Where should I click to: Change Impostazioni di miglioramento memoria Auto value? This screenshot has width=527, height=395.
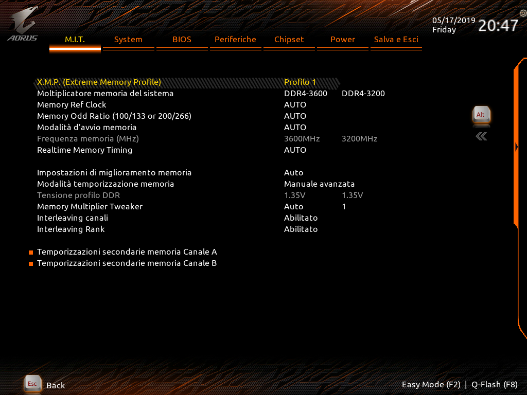pyautogui.click(x=293, y=173)
